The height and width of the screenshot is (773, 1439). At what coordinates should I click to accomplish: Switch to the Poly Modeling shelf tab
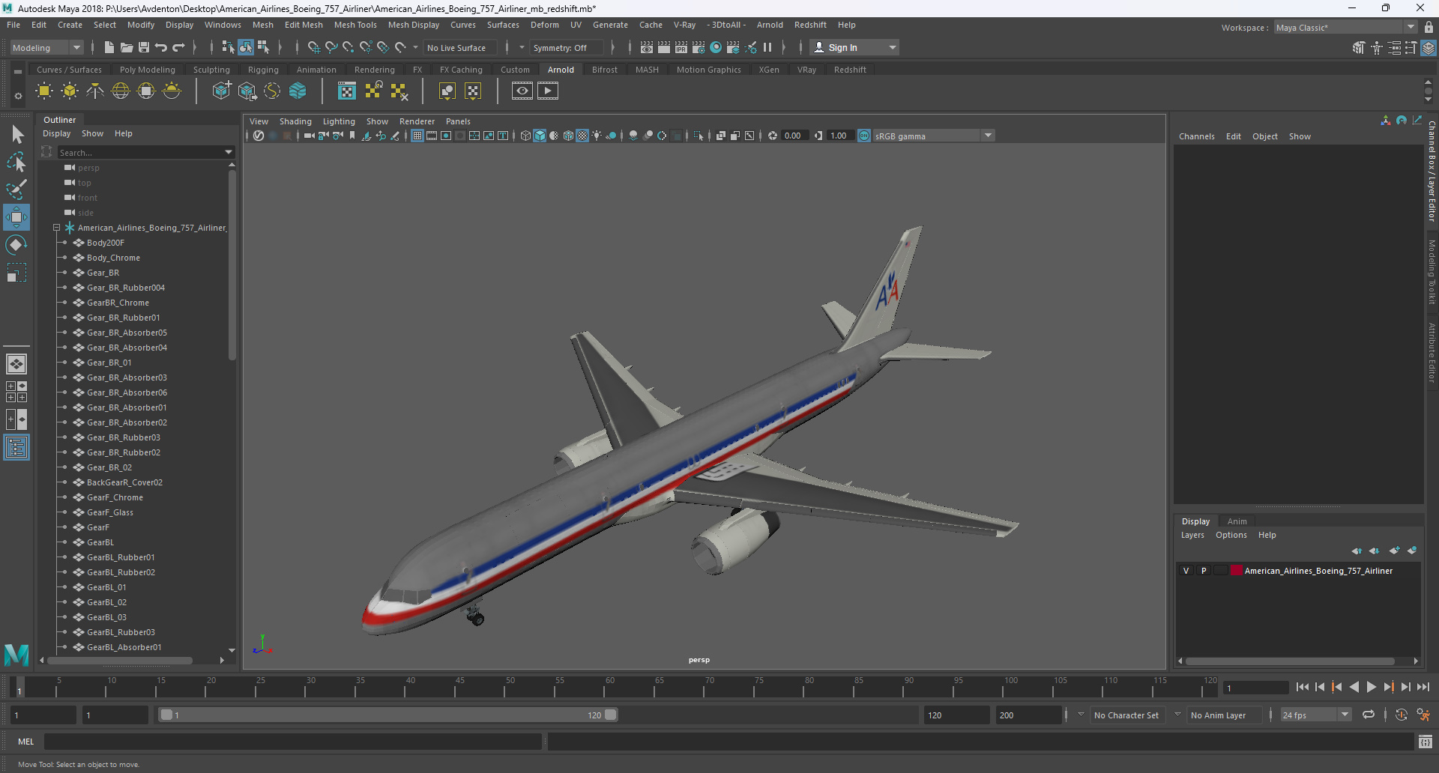148,70
